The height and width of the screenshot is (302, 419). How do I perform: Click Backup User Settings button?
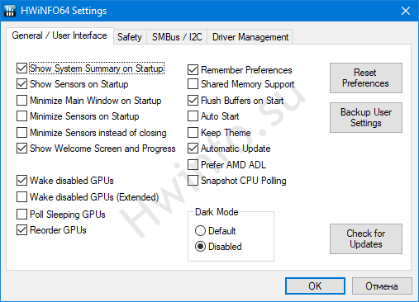click(x=366, y=117)
